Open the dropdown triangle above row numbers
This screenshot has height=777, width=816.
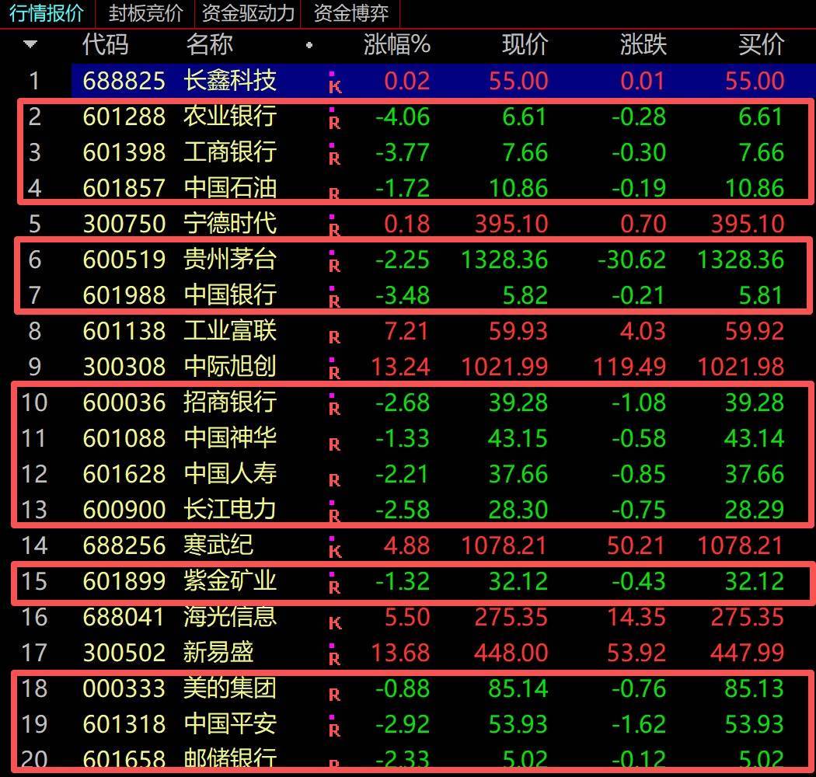pos(30,44)
